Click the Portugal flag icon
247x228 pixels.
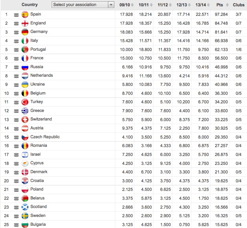25,49
